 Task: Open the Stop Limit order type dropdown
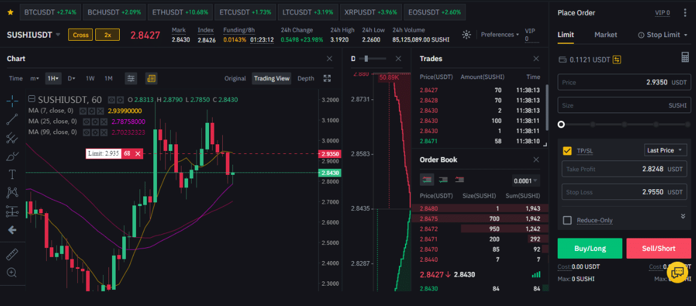click(662, 35)
